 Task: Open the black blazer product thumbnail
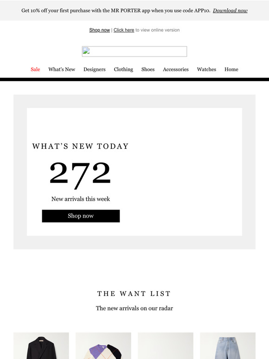41,346
